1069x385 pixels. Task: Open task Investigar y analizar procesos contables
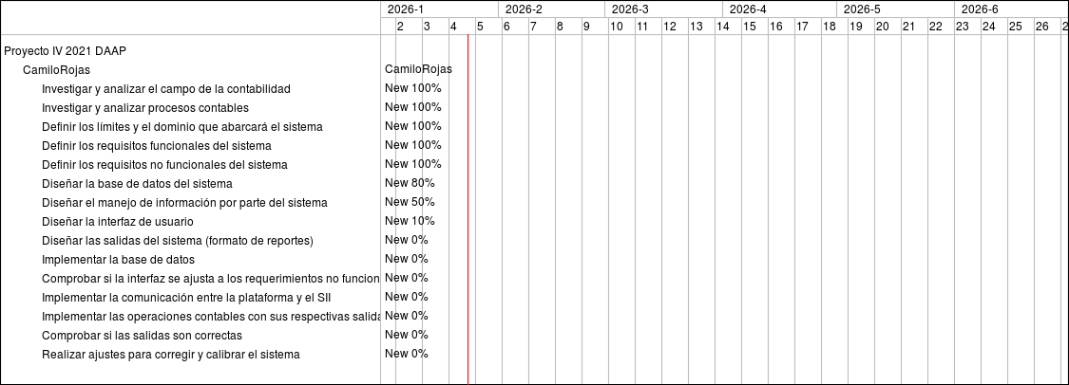[145, 107]
